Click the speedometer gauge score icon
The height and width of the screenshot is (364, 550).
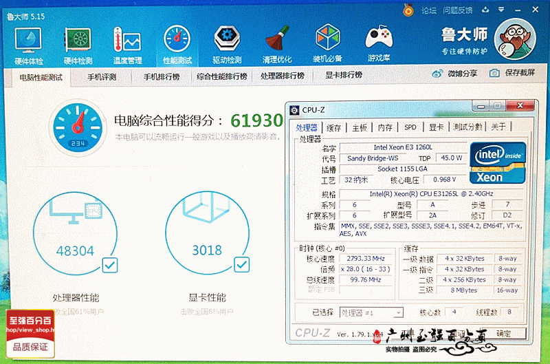pyautogui.click(x=78, y=128)
